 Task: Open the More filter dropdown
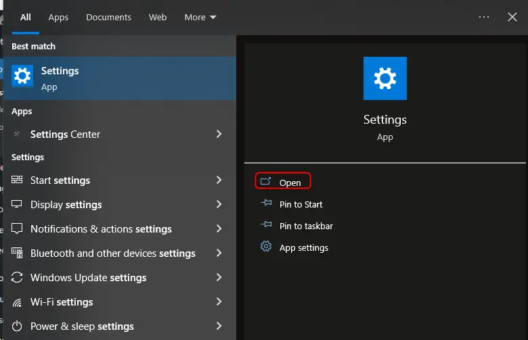pos(200,18)
